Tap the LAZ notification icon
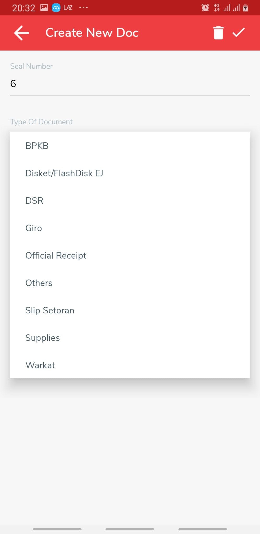The height and width of the screenshot is (534, 260). [x=68, y=8]
